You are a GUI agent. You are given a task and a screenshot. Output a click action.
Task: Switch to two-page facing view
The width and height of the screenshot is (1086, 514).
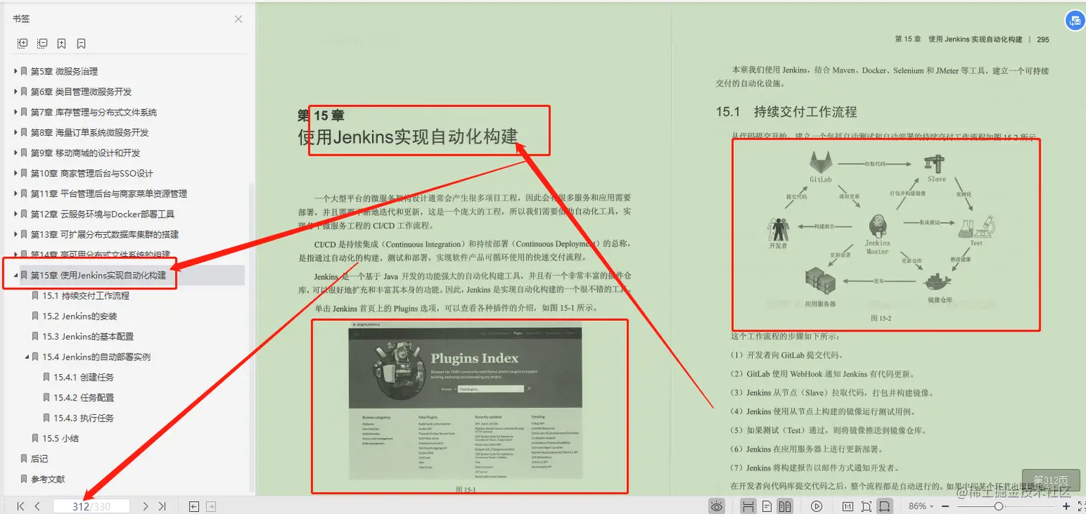point(784,505)
